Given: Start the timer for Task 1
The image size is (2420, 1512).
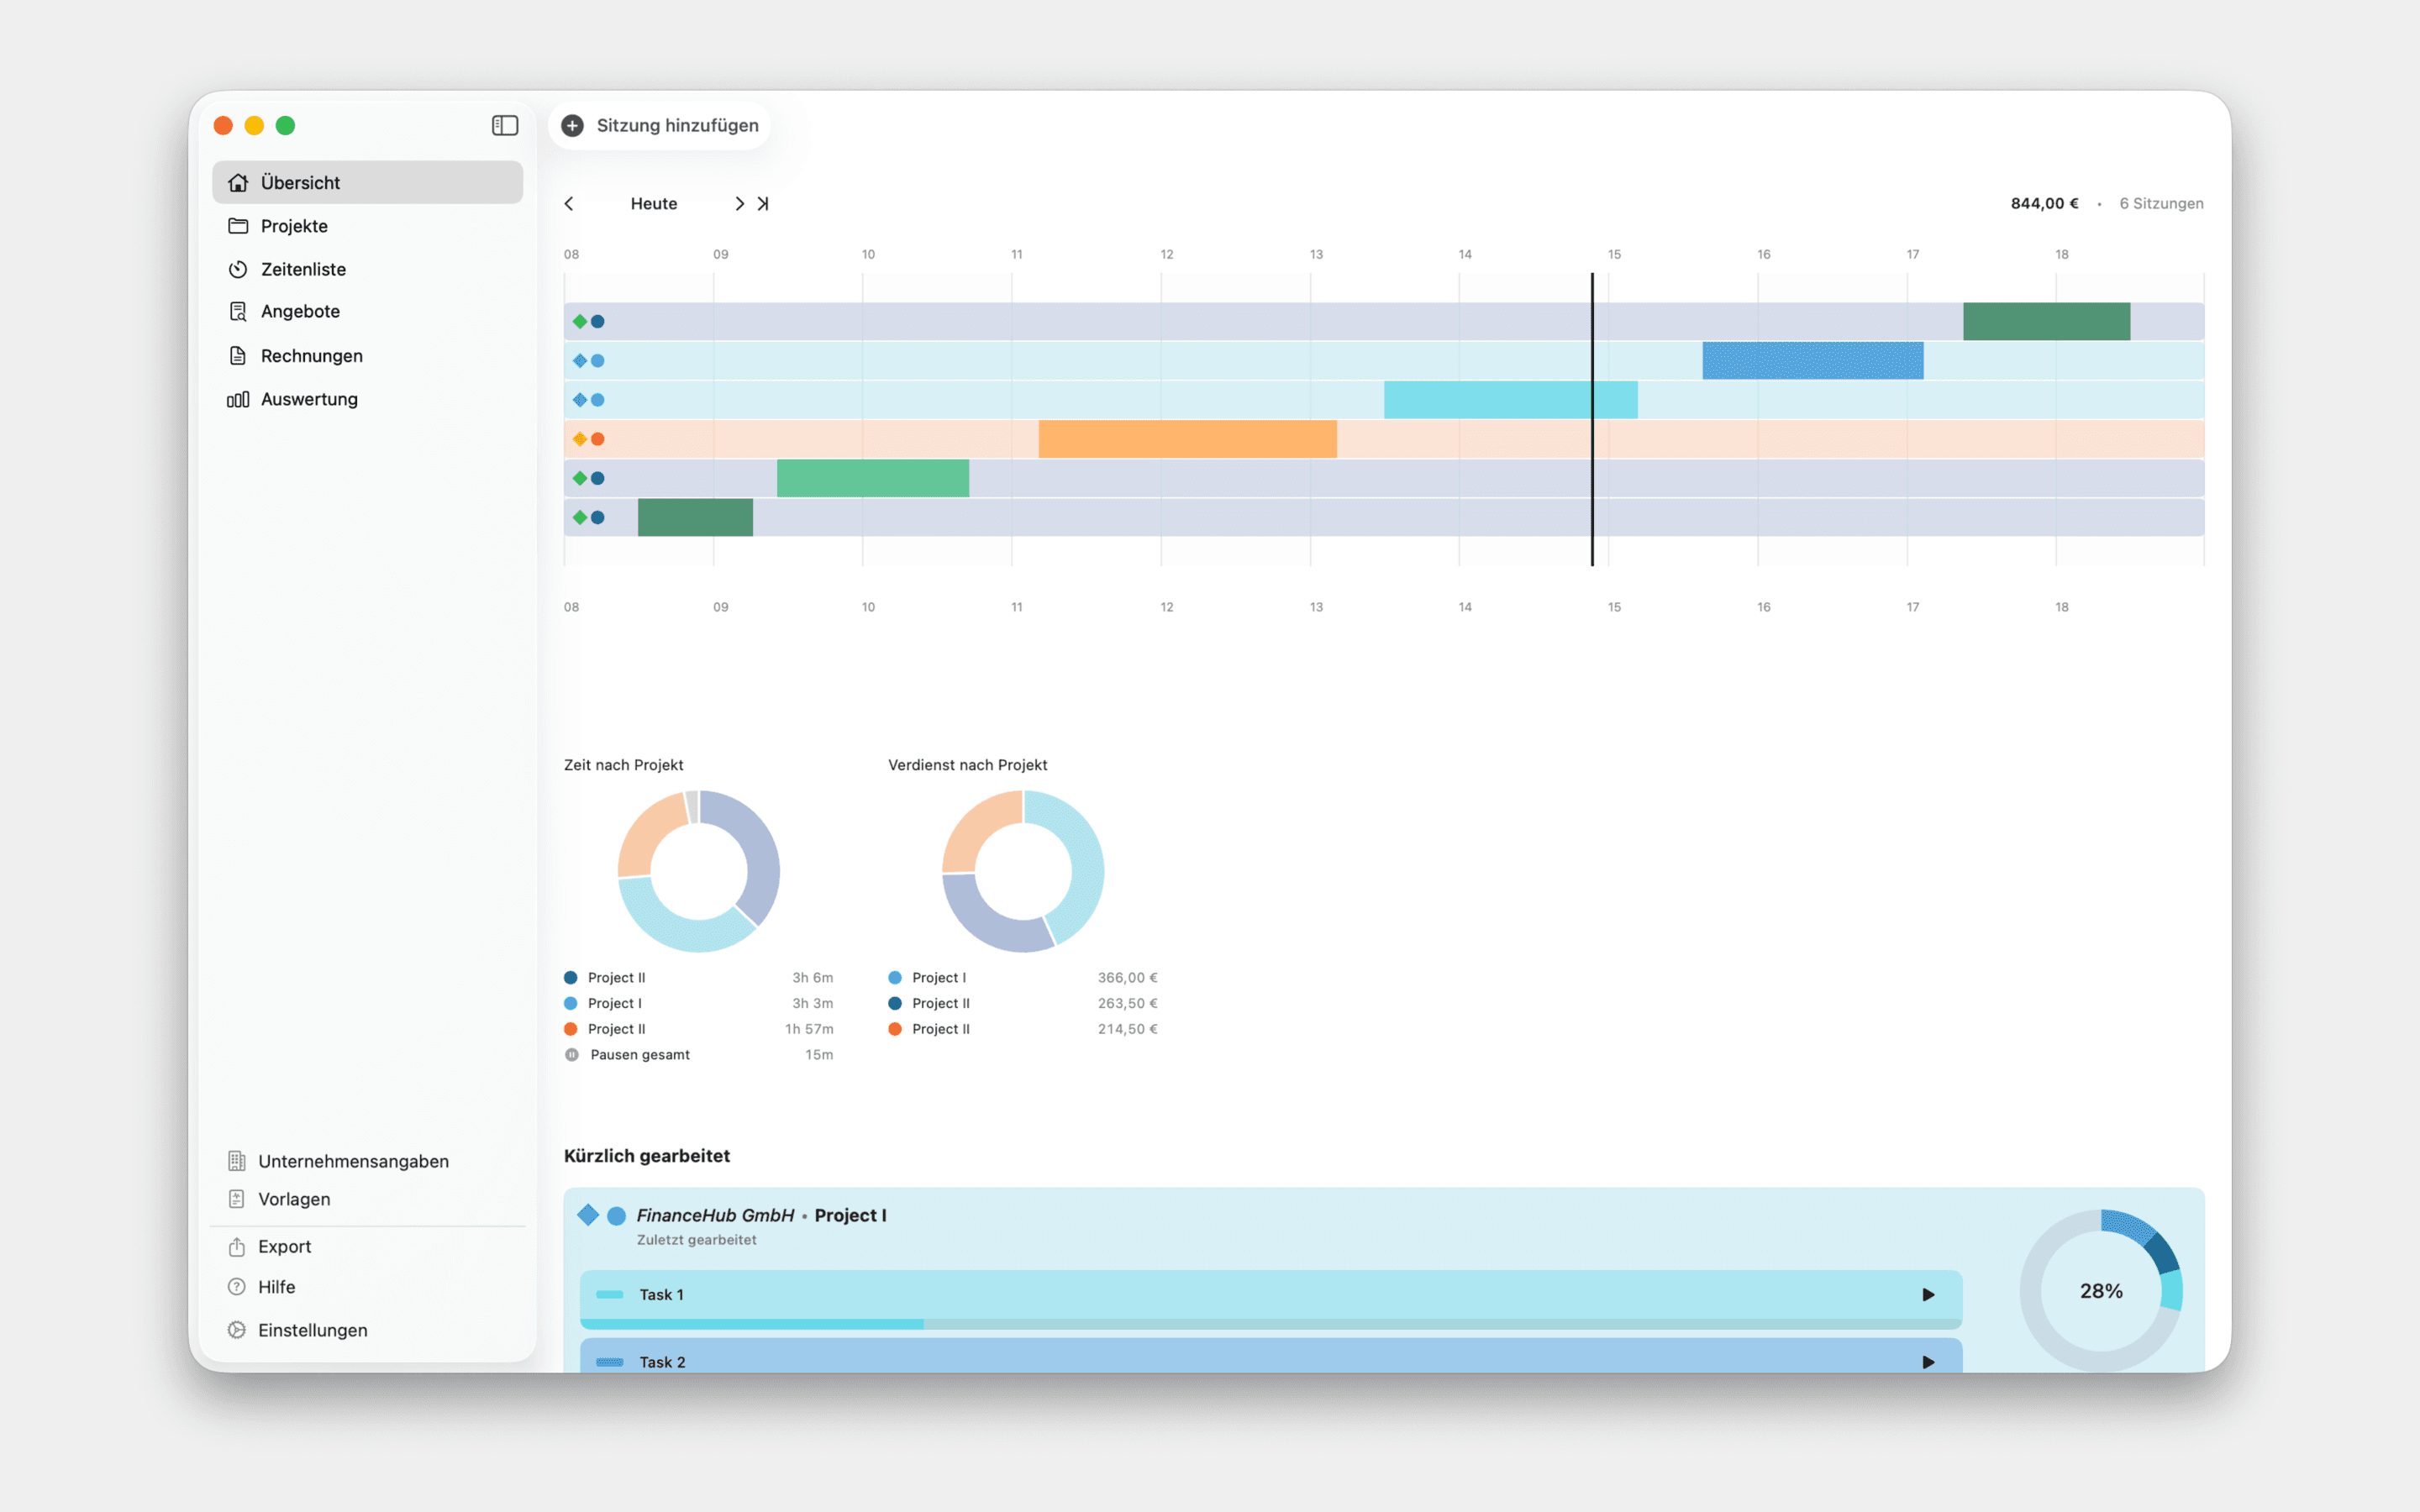Looking at the screenshot, I should coord(1928,1294).
